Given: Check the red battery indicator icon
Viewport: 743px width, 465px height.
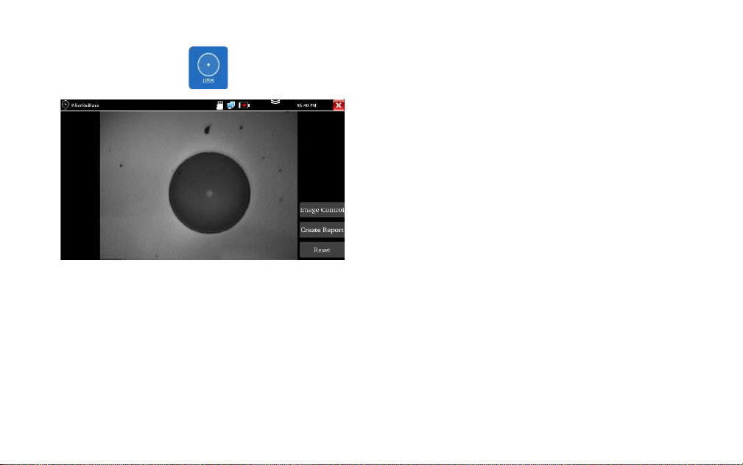Looking at the screenshot, I should click(x=244, y=105).
